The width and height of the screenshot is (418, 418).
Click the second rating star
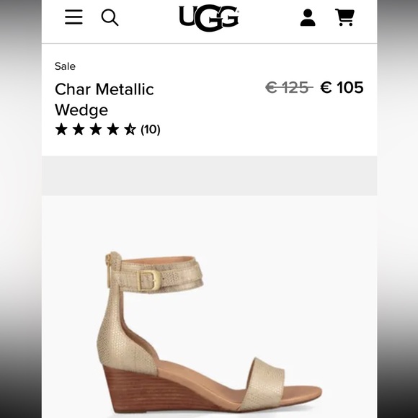79,129
